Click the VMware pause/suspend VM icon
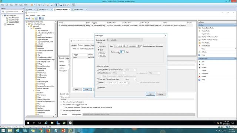 pos(31,5)
